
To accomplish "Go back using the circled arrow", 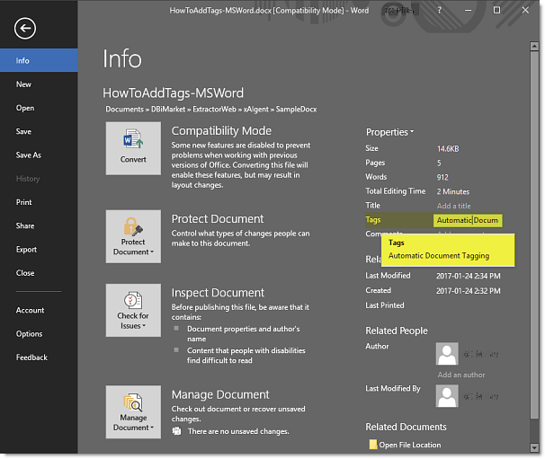I will pyautogui.click(x=25, y=28).
